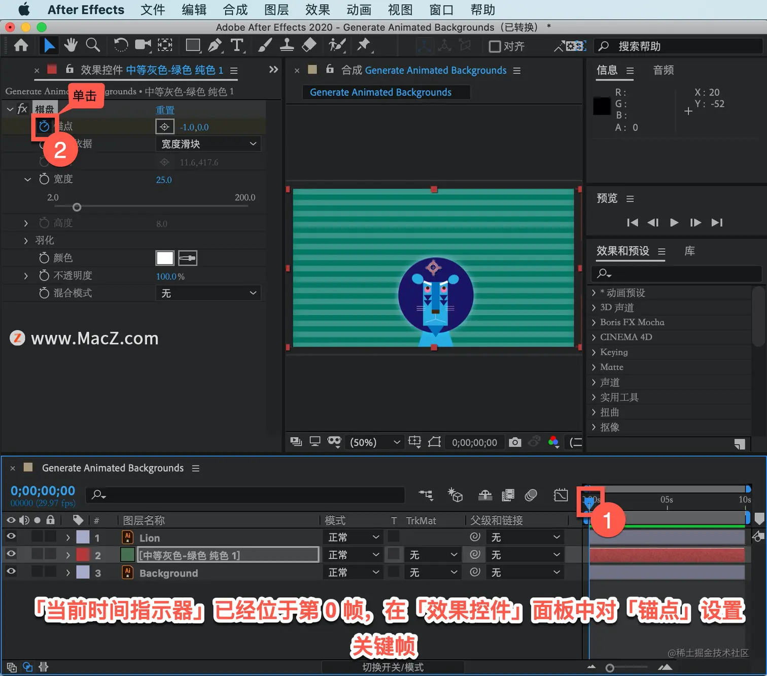Toggle the 不透明度 stopwatch
This screenshot has height=676, width=767.
pos(44,276)
